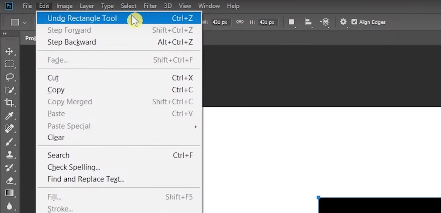Choose Find and Replace Text...
The width and height of the screenshot is (441, 213).
(x=119, y=179)
